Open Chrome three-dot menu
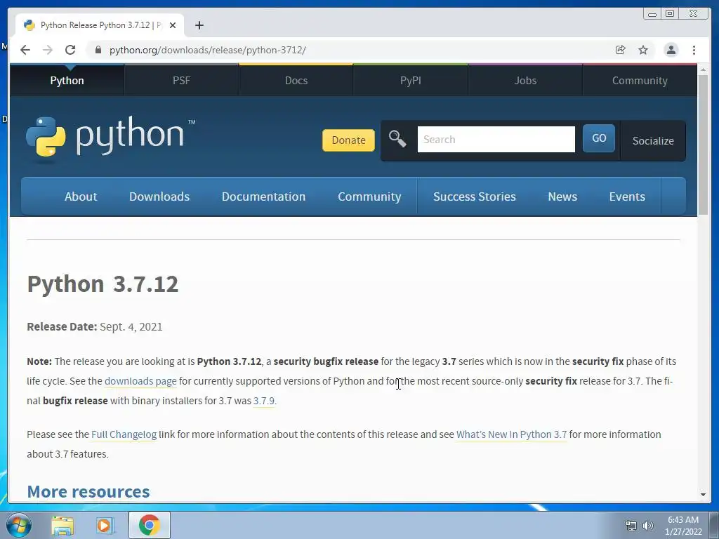 [x=694, y=50]
